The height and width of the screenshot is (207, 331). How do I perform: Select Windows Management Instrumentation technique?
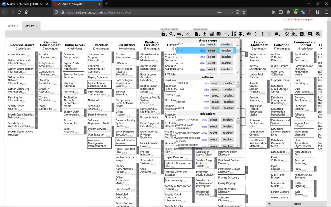coord(99,143)
